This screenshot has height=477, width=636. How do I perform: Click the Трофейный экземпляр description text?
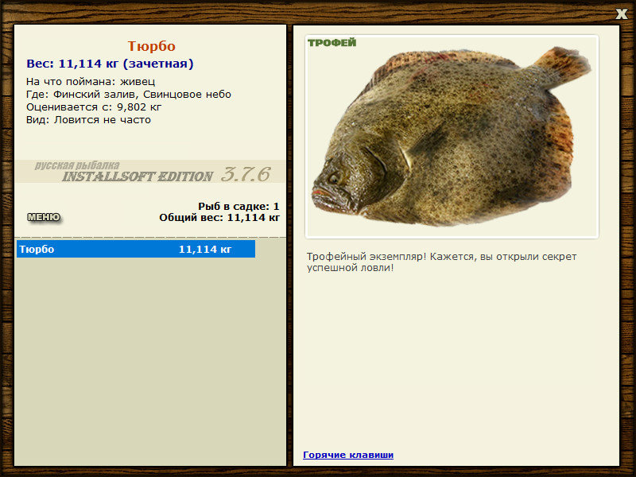(441, 262)
